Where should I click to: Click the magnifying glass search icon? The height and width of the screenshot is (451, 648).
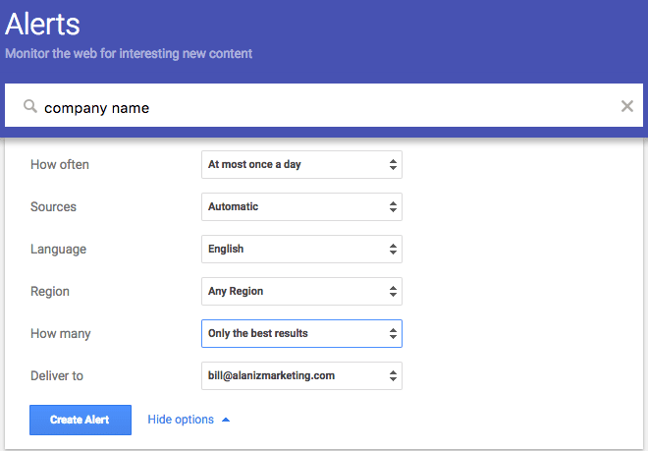30,106
